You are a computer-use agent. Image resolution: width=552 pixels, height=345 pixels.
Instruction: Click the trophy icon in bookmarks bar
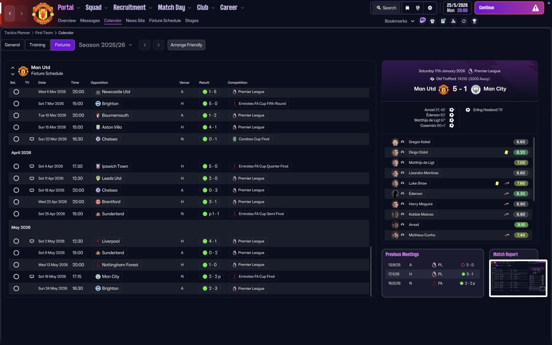(474, 21)
